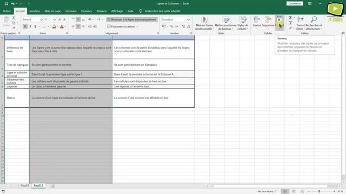Toggle middle vertical alignment
The height and width of the screenshot is (194, 346).
78,19
